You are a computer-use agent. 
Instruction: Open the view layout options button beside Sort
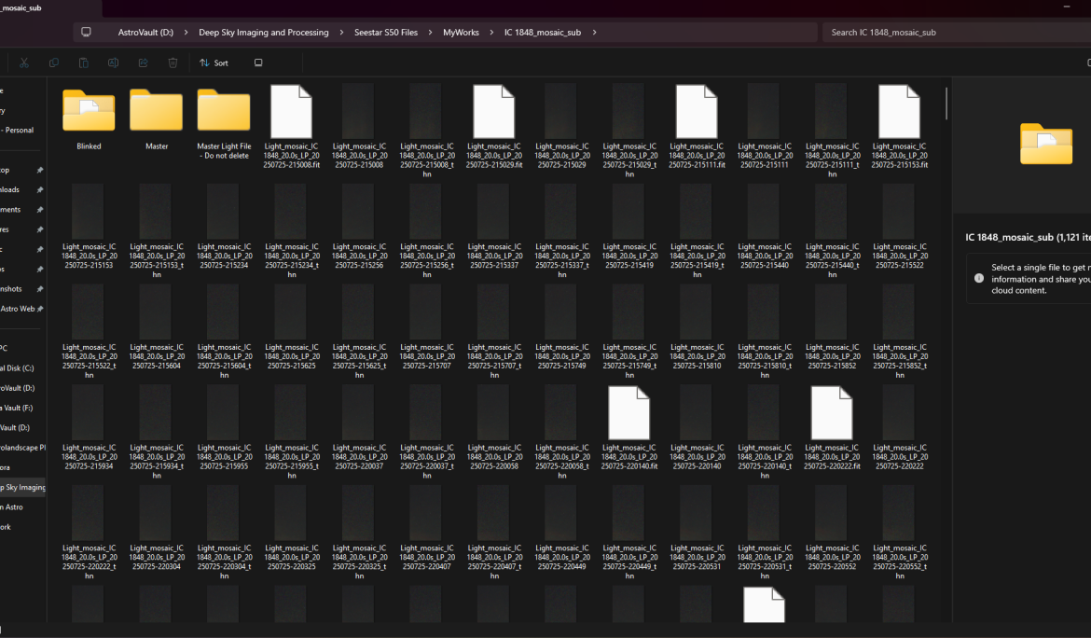tap(258, 62)
